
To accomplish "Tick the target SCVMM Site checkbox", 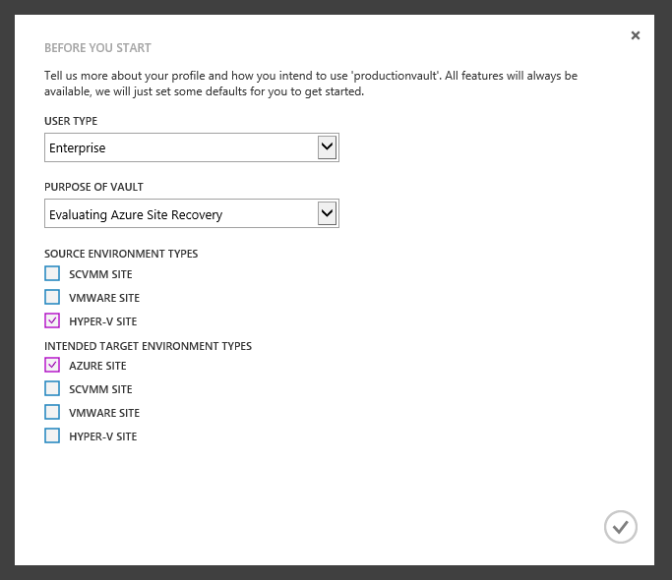I will coord(52,388).
